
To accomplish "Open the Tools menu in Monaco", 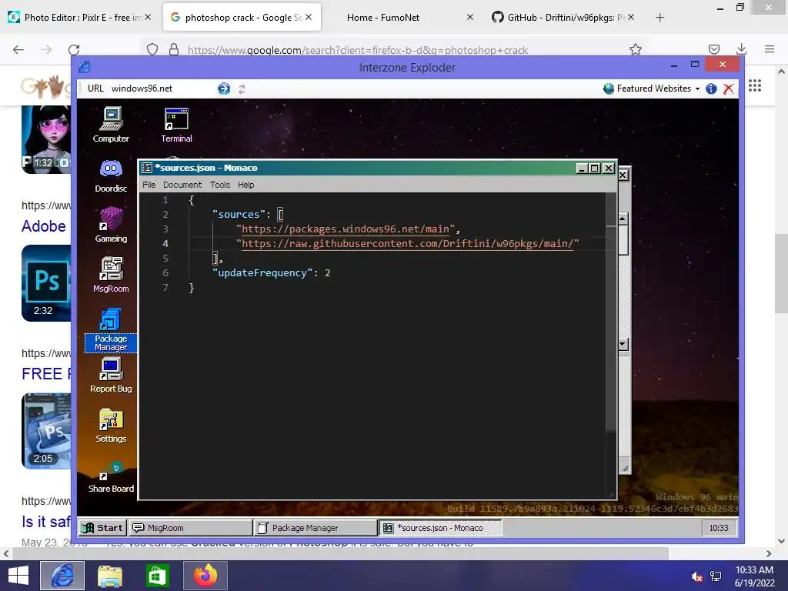I will point(219,185).
